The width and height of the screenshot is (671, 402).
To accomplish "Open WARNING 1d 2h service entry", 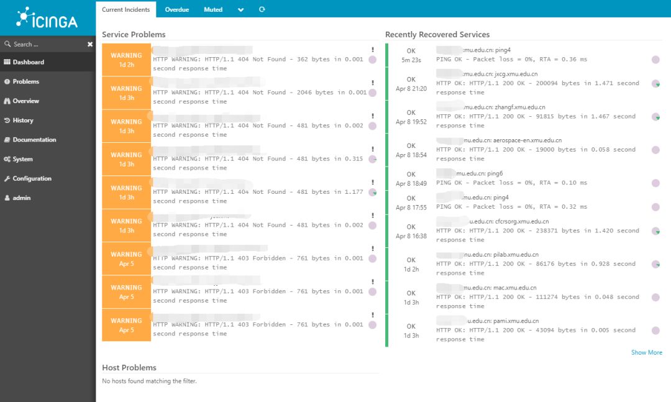I will click(240, 60).
